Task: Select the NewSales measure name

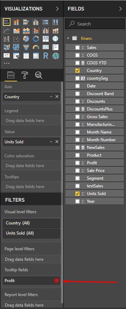Action: point(96,148)
